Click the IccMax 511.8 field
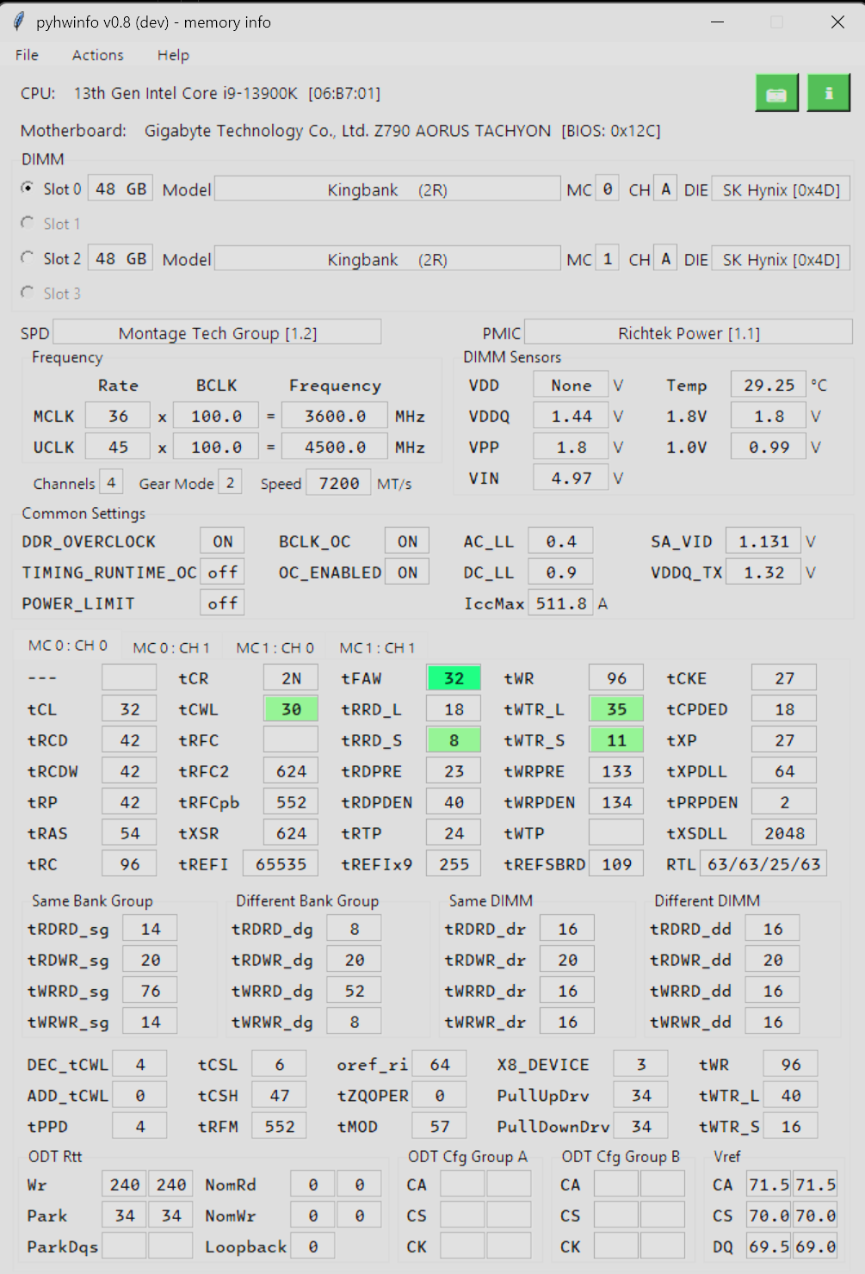This screenshot has width=865, height=1274. tap(561, 603)
